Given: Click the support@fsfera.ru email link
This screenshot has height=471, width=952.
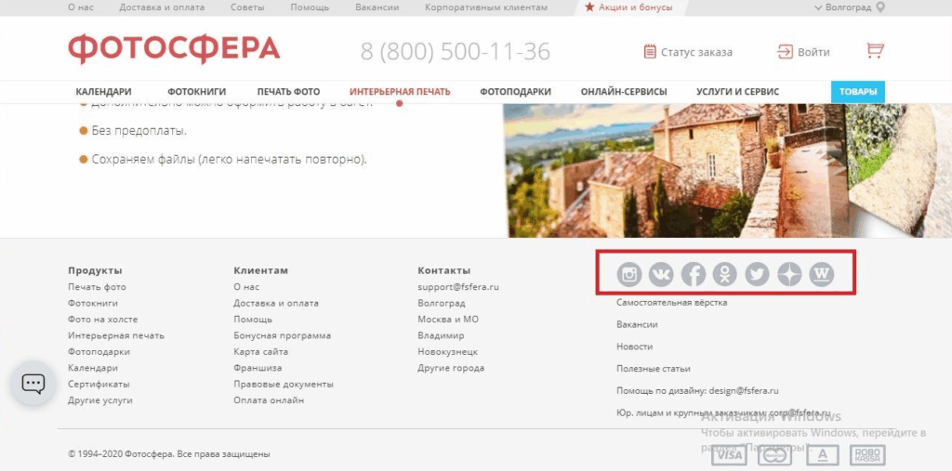Looking at the screenshot, I should click(458, 287).
